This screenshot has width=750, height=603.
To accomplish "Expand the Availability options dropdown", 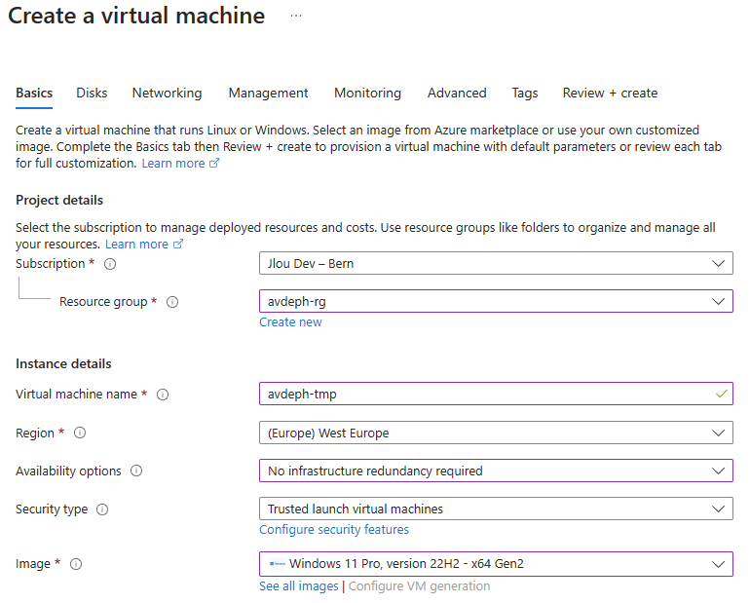I will click(496, 471).
